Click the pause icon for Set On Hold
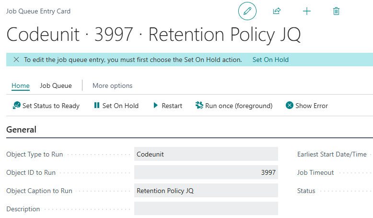Image resolution: width=373 pixels, height=218 pixels. (x=96, y=106)
